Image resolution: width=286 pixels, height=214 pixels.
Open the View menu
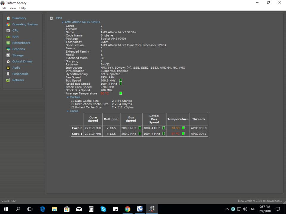[x=13, y=8]
